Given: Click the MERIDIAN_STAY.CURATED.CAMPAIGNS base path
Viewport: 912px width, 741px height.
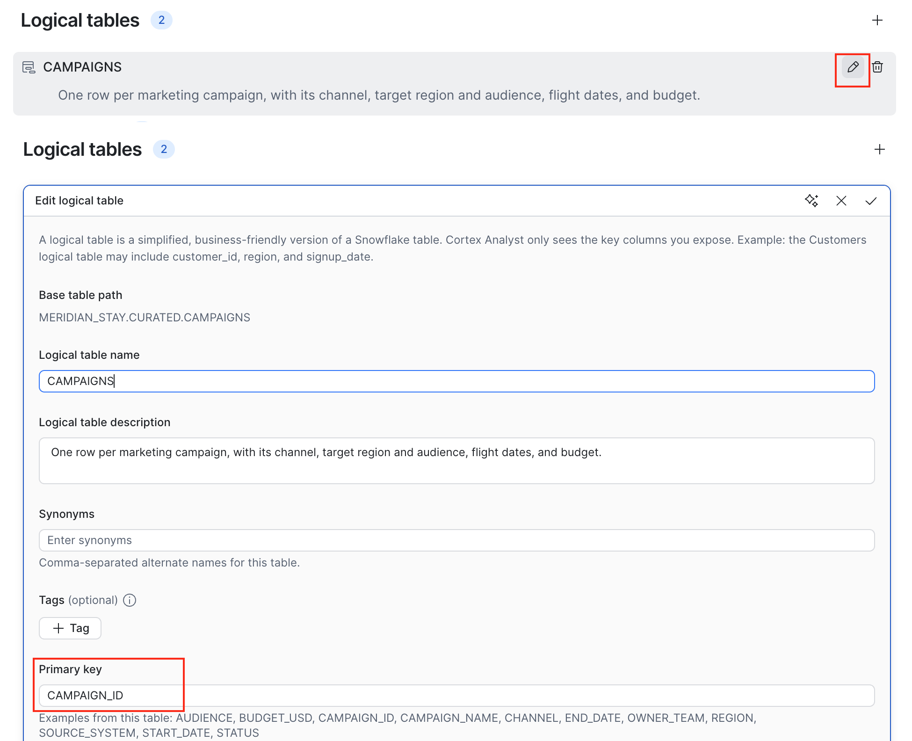Looking at the screenshot, I should pos(145,318).
